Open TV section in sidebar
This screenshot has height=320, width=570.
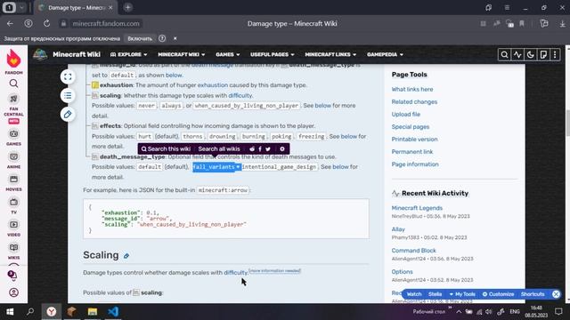[x=13, y=205]
